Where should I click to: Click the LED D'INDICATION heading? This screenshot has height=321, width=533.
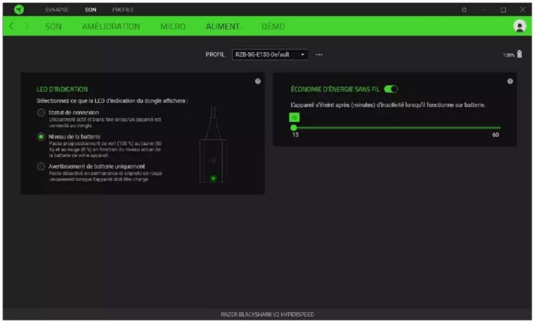[62, 89]
